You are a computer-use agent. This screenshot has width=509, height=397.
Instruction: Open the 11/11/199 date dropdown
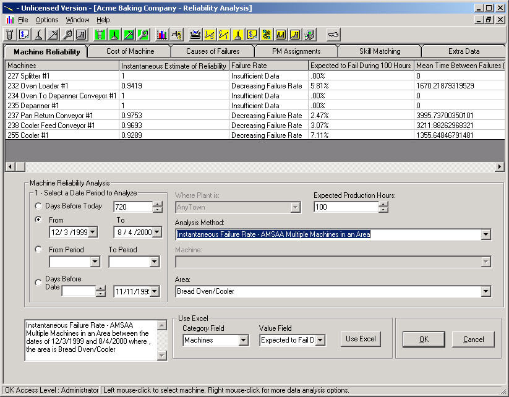pyautogui.click(x=155, y=291)
